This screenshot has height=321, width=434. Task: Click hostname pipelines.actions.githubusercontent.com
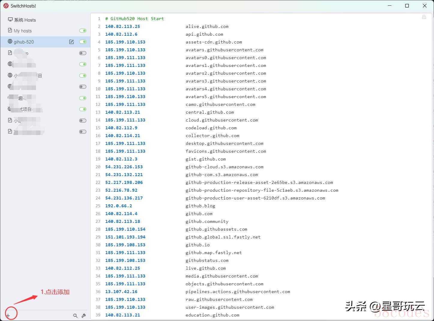[x=238, y=292]
